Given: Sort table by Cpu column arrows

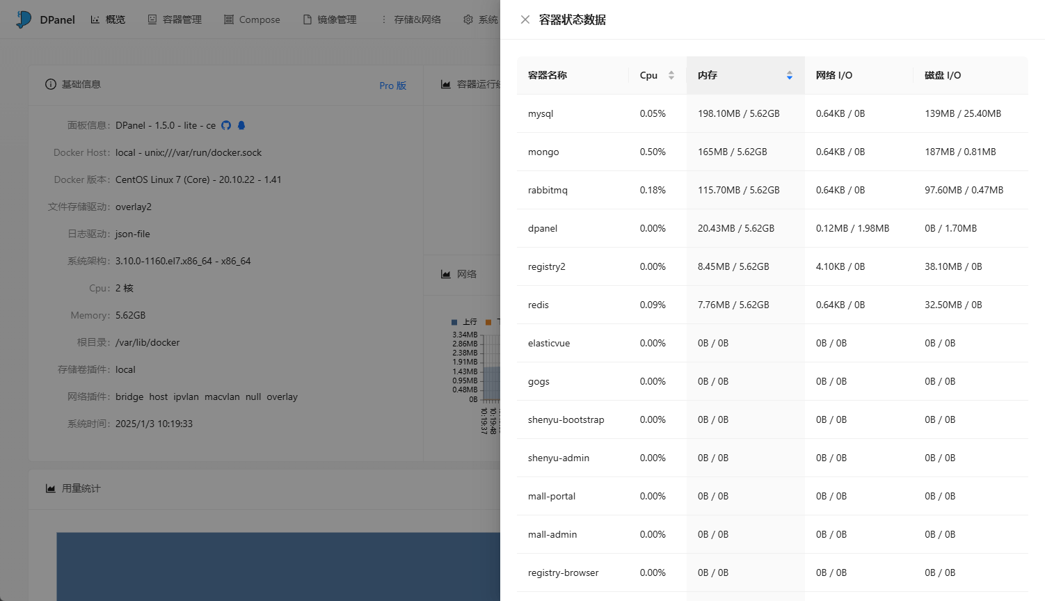Looking at the screenshot, I should [x=671, y=75].
